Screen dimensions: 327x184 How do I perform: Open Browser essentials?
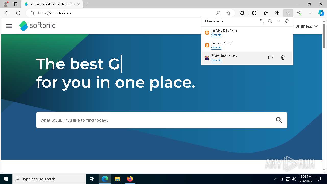point(299,13)
